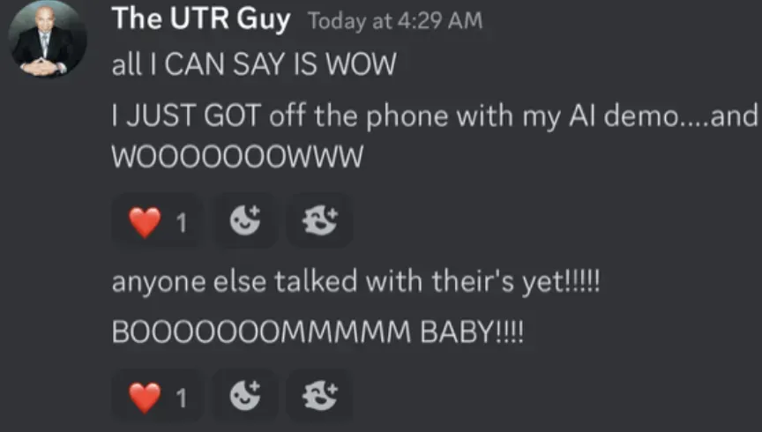Screen dimensions: 762x432
Task: Click the Today at 4:29 AM timestamp
Action: coord(396,21)
